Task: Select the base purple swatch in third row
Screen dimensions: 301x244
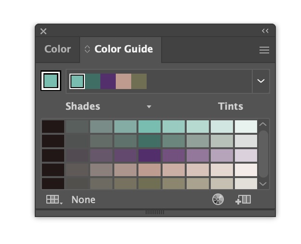Action: (x=150, y=155)
